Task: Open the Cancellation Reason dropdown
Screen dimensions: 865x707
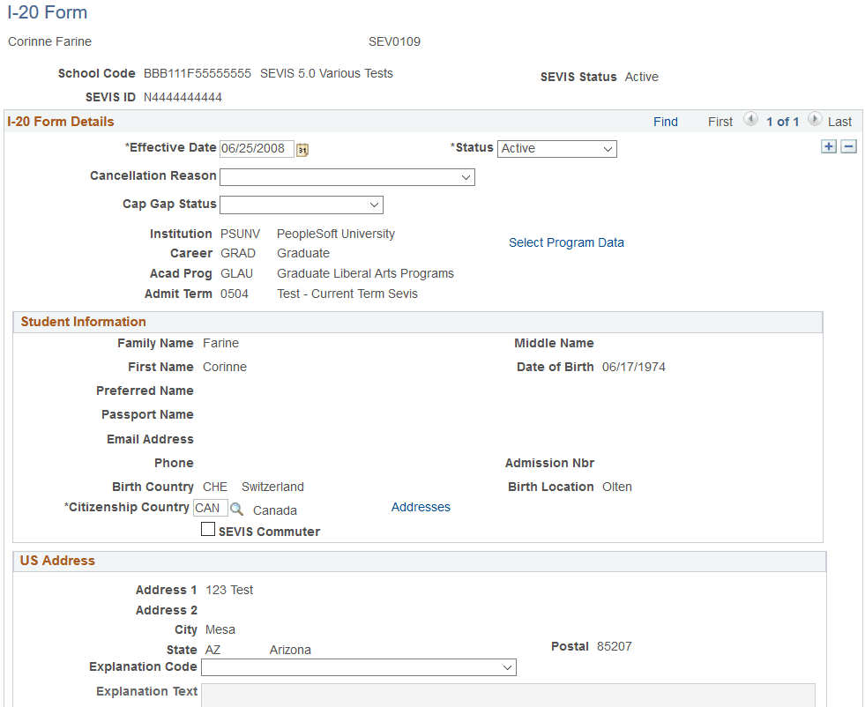Action: (347, 177)
